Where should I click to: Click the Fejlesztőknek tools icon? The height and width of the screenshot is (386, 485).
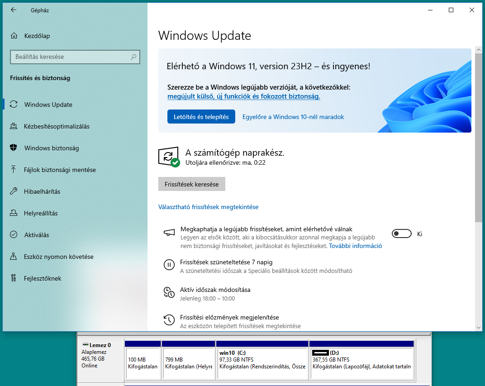coord(13,278)
